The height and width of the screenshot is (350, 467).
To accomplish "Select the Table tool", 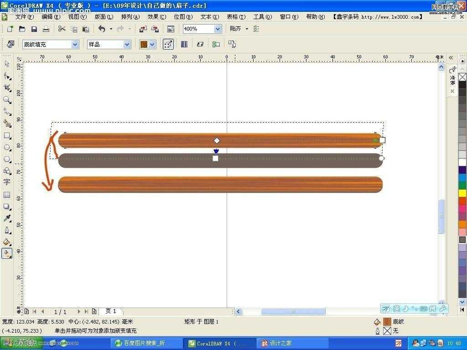I will pyautogui.click(x=7, y=195).
